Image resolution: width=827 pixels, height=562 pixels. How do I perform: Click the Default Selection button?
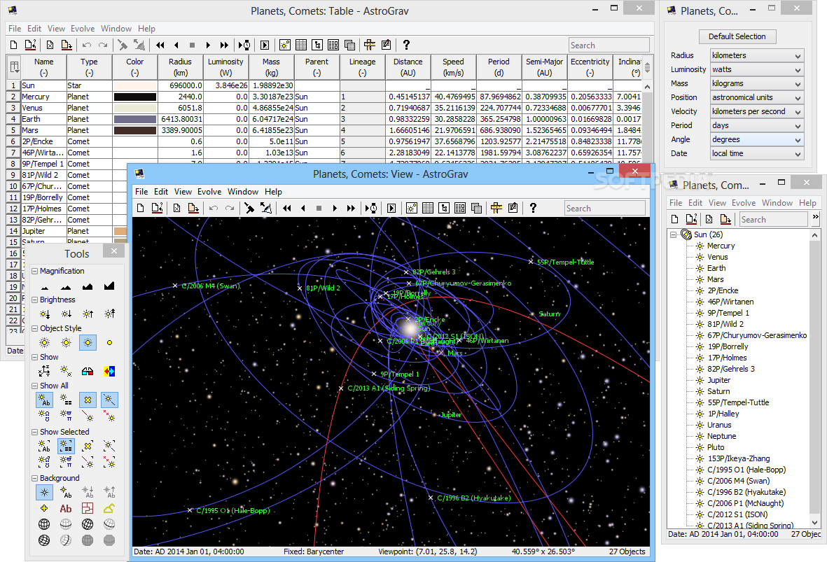(x=737, y=36)
